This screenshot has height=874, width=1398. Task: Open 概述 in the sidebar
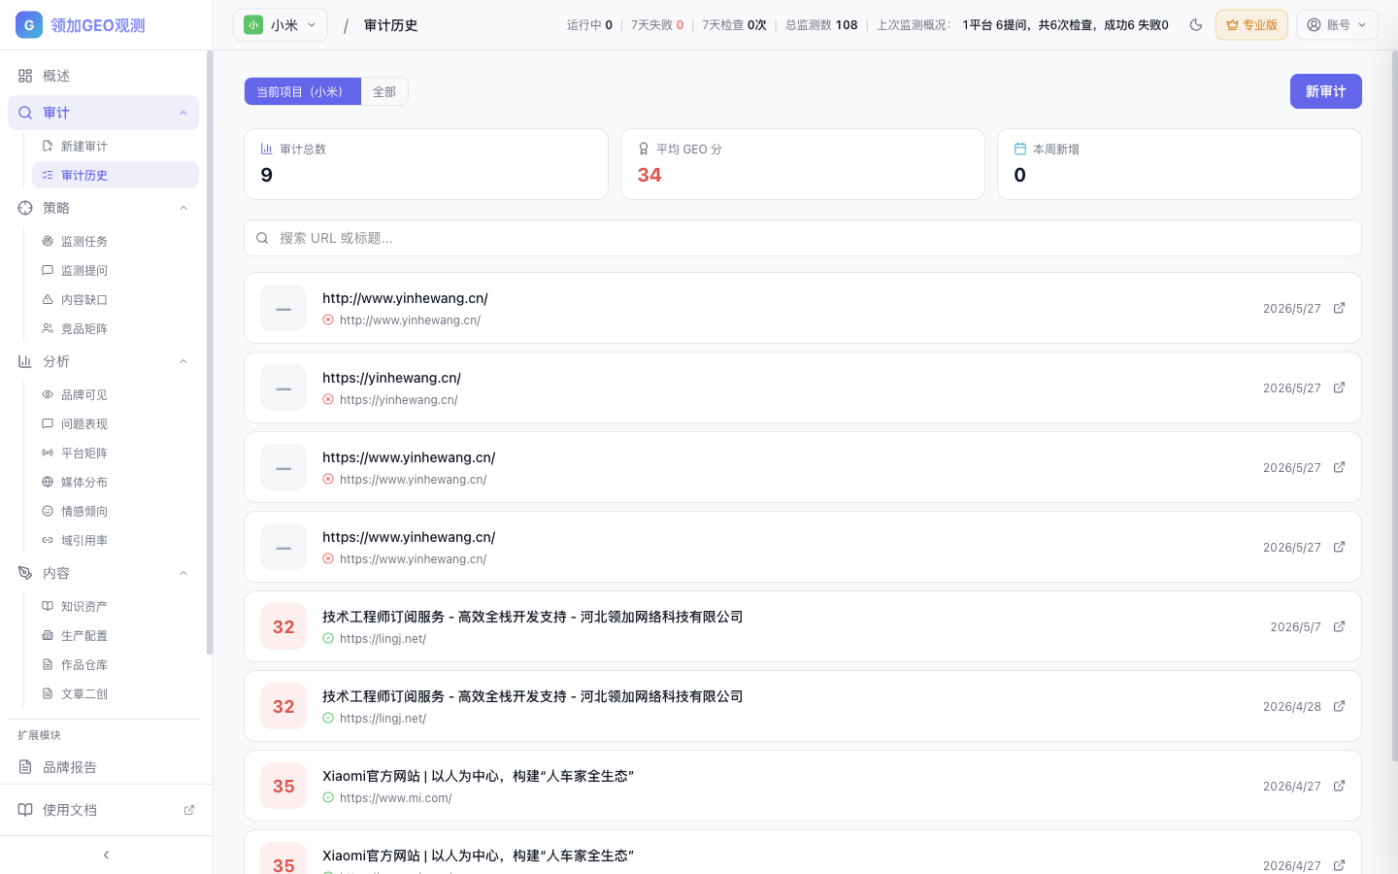(103, 76)
